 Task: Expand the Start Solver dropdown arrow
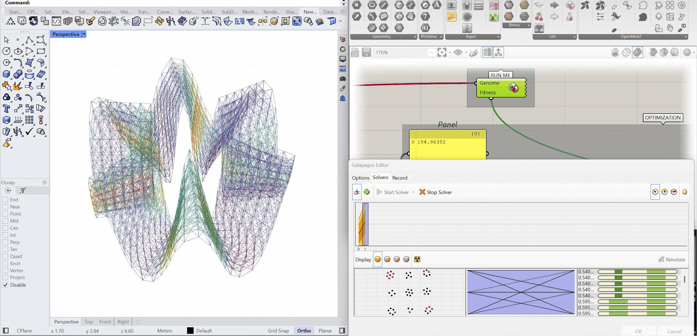[x=414, y=192]
